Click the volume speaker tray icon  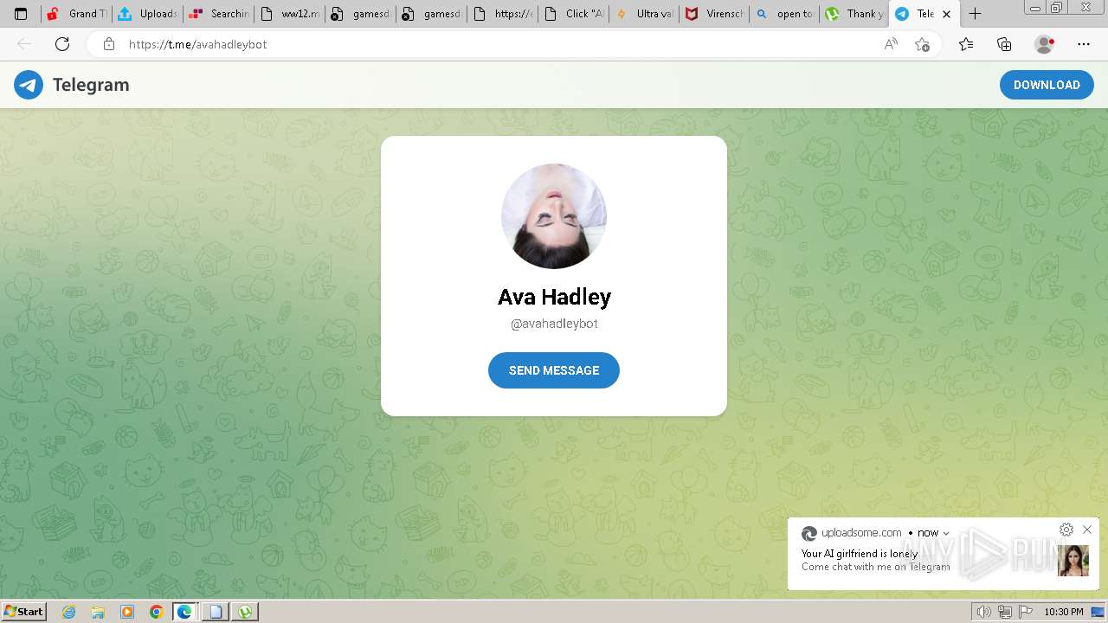[x=983, y=612]
